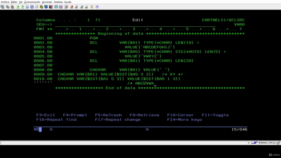The width and height of the screenshot is (281, 158).
Task: Click CHGVAR on line 0008.00
Action: [x=97, y=70]
